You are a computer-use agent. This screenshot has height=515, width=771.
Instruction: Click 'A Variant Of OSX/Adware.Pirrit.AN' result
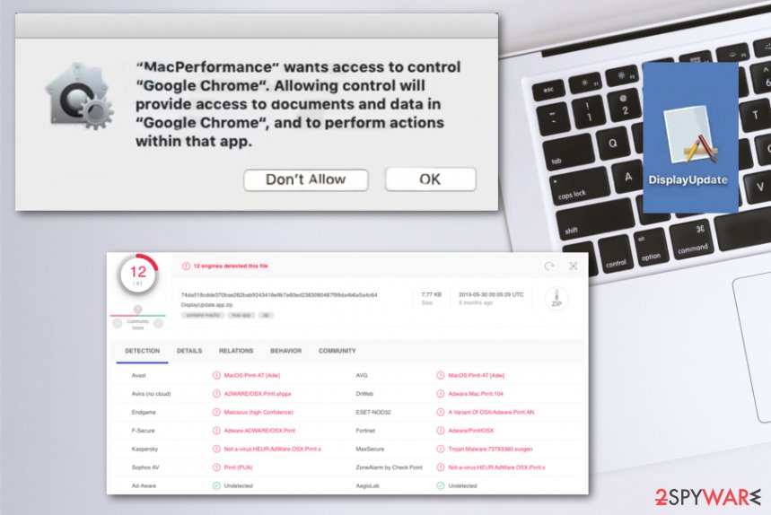click(x=491, y=413)
